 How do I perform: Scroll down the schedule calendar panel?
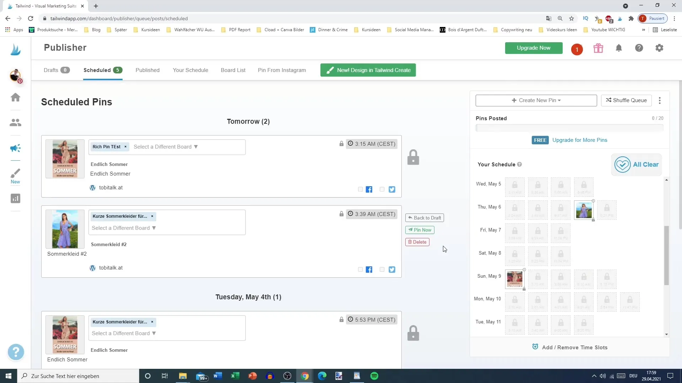click(x=666, y=334)
